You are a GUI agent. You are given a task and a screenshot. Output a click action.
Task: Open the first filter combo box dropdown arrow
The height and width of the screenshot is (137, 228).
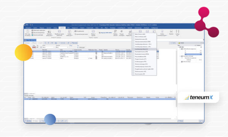[54, 47]
